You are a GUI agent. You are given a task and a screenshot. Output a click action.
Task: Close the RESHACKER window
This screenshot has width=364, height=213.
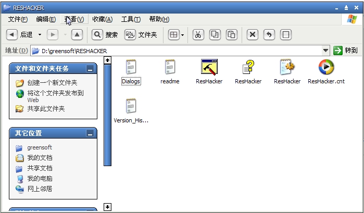[356, 8]
